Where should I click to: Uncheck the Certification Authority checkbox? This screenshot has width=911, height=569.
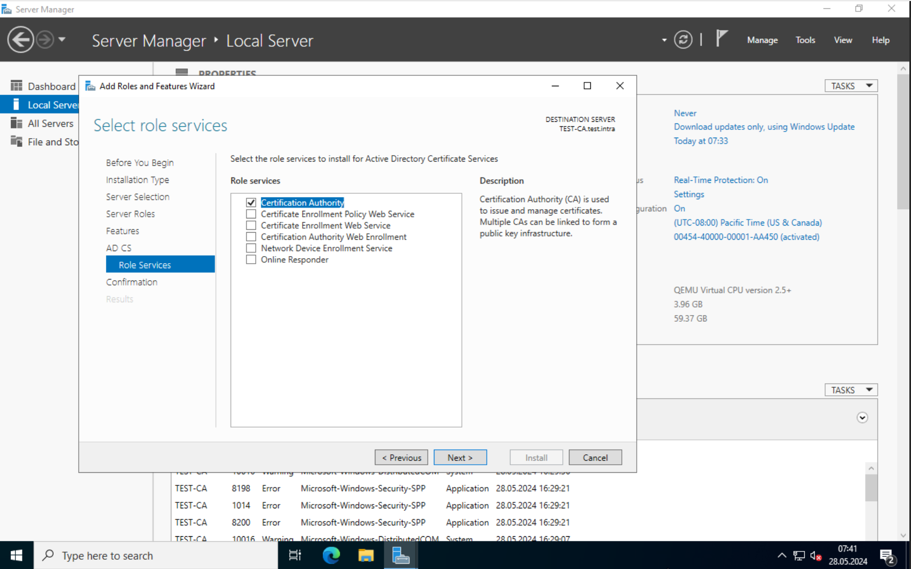point(251,203)
